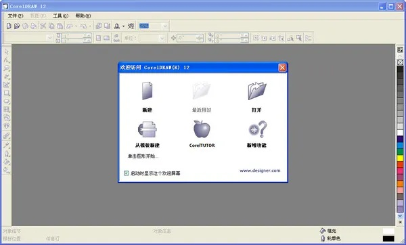Select the Freehand pencil tool in toolbox
406x245 pixels.
coord(7,76)
